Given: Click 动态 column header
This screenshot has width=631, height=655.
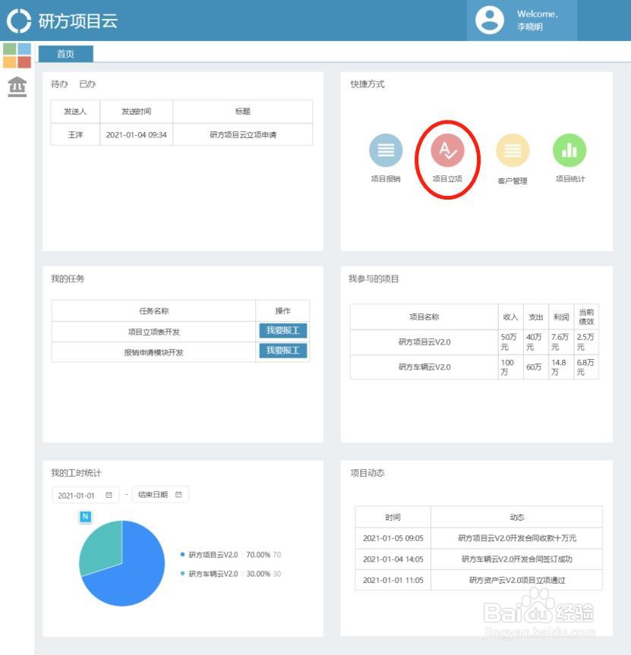Looking at the screenshot, I should pos(517,517).
